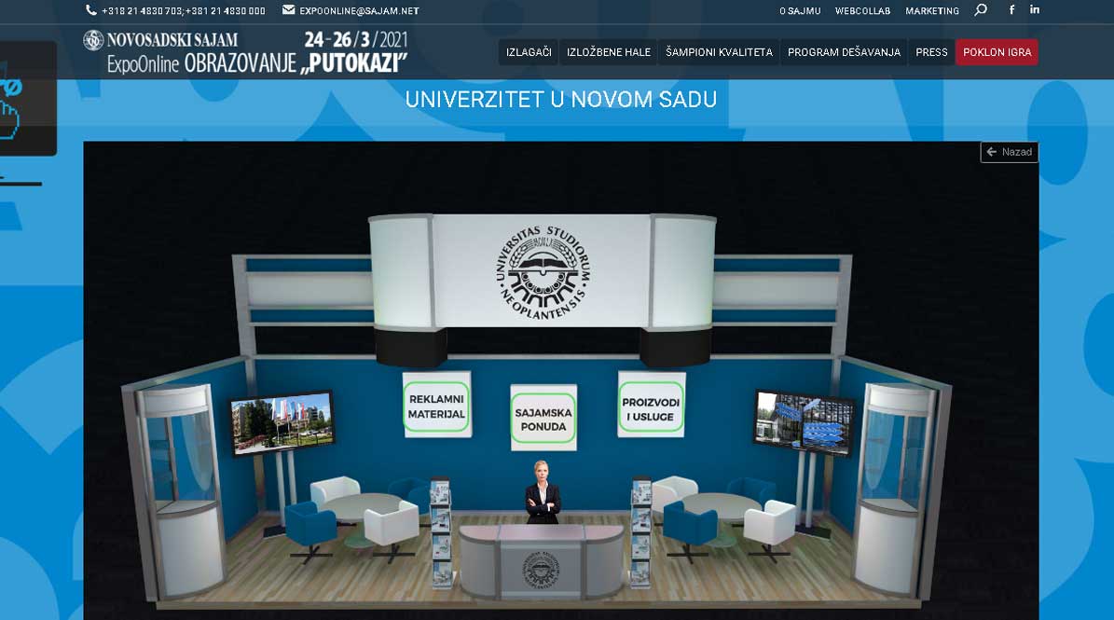Screen dimensions: 1114x620
Task: Click the ExpoOnline OBRAZOVANJE PUTOKAZI title
Action: [257, 63]
